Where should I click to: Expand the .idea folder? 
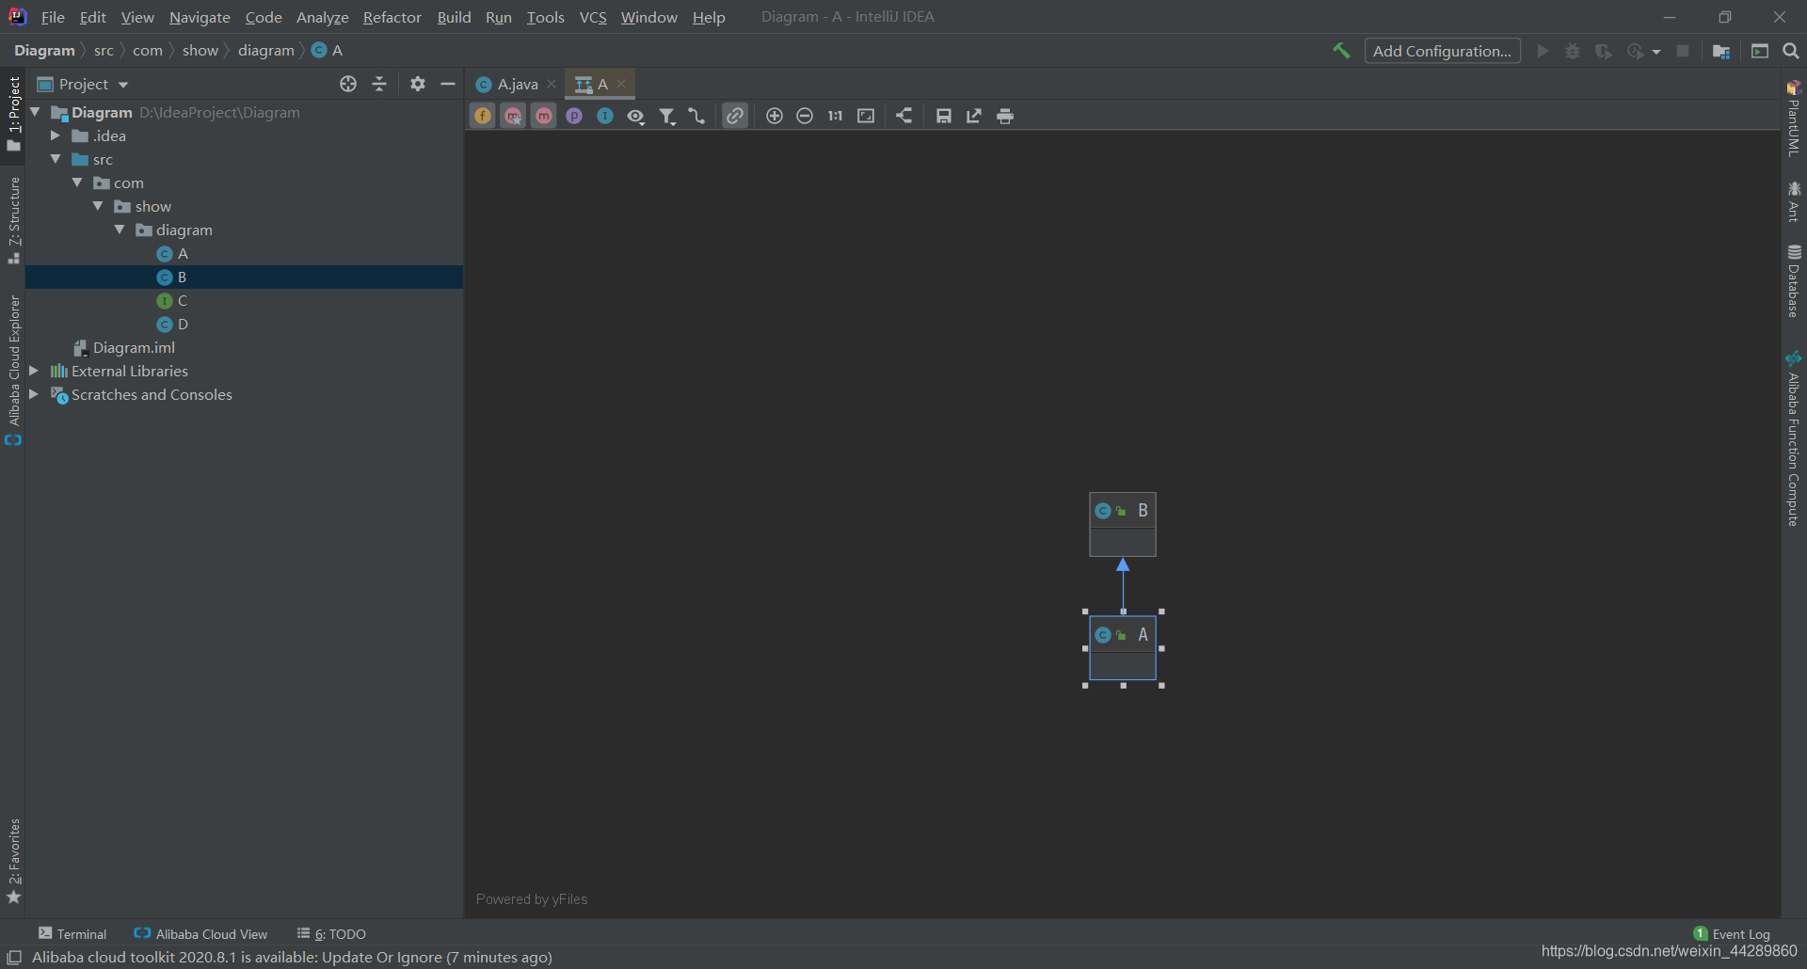(x=56, y=135)
